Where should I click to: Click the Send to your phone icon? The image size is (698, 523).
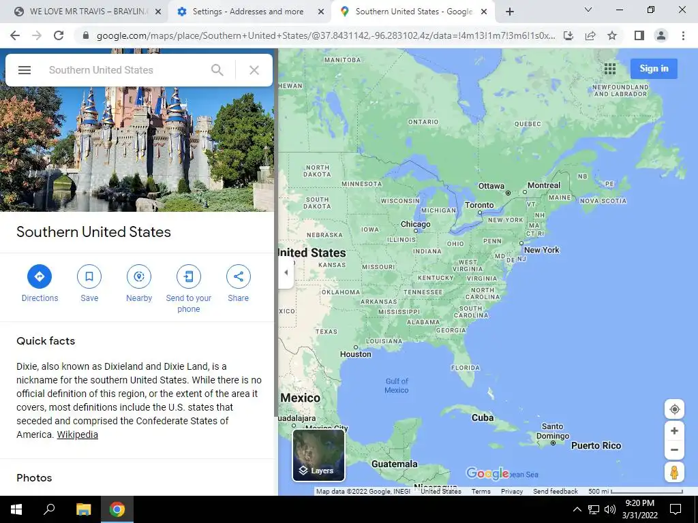pos(189,276)
